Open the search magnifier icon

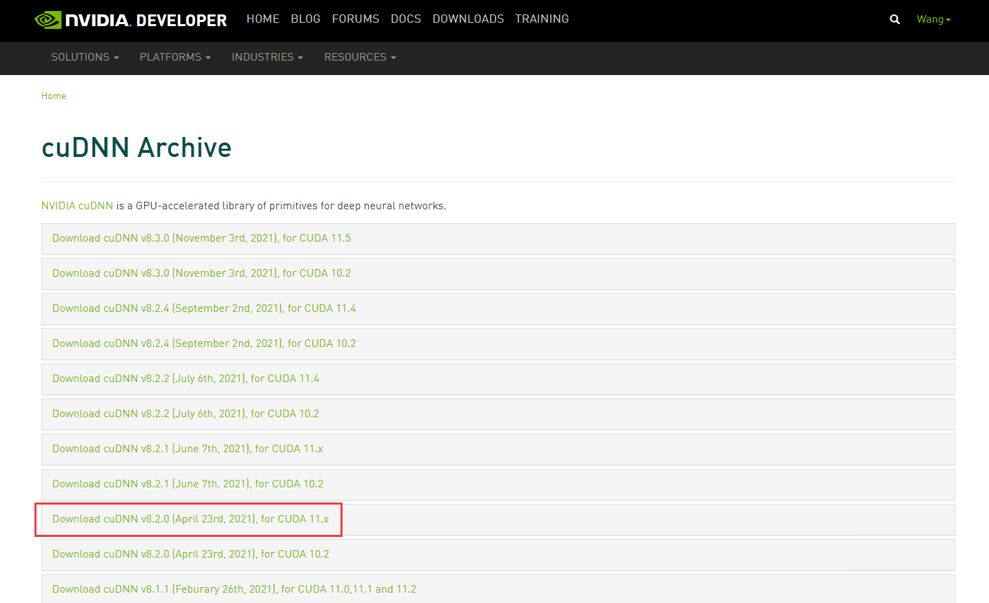point(895,19)
